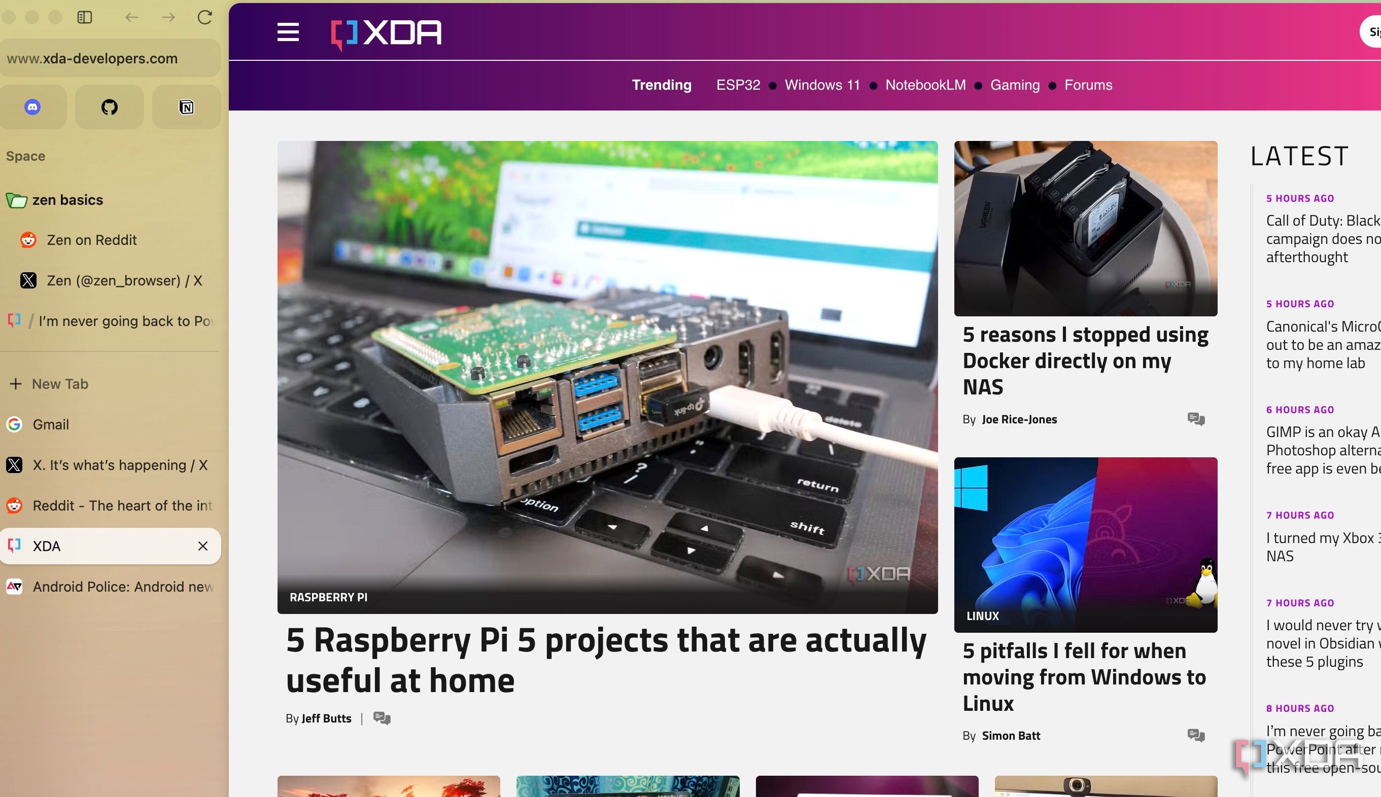Open the Forums trending link
Image resolution: width=1381 pixels, height=797 pixels.
pyautogui.click(x=1088, y=85)
